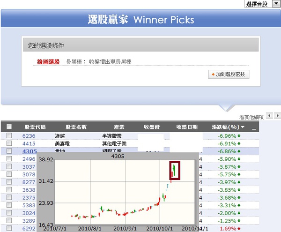The height and width of the screenshot is (232, 281).
Task: Open stock code 3289 link
Action: [x=29, y=221]
